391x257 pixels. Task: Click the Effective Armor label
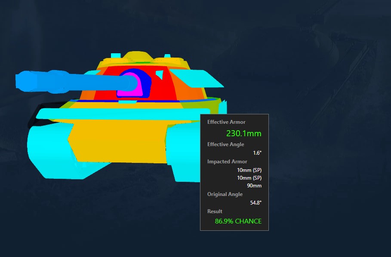tap(226, 122)
